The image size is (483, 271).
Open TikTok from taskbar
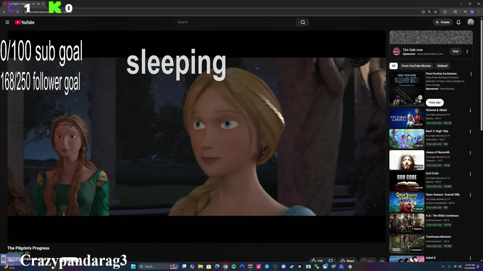click(258, 266)
